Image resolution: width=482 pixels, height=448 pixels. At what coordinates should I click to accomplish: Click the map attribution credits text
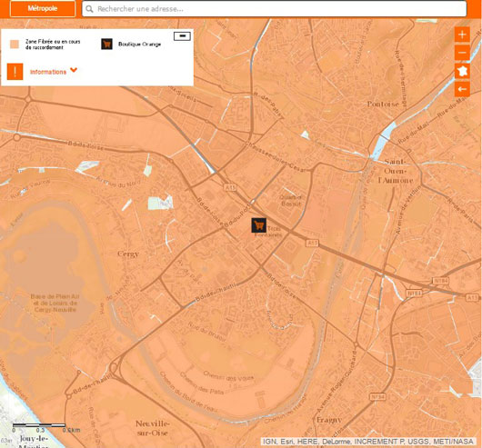(368, 442)
